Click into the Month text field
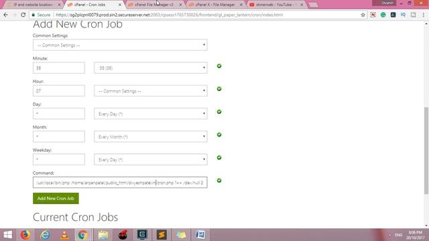The width and height of the screenshot is (429, 241). pyautogui.click(x=59, y=137)
